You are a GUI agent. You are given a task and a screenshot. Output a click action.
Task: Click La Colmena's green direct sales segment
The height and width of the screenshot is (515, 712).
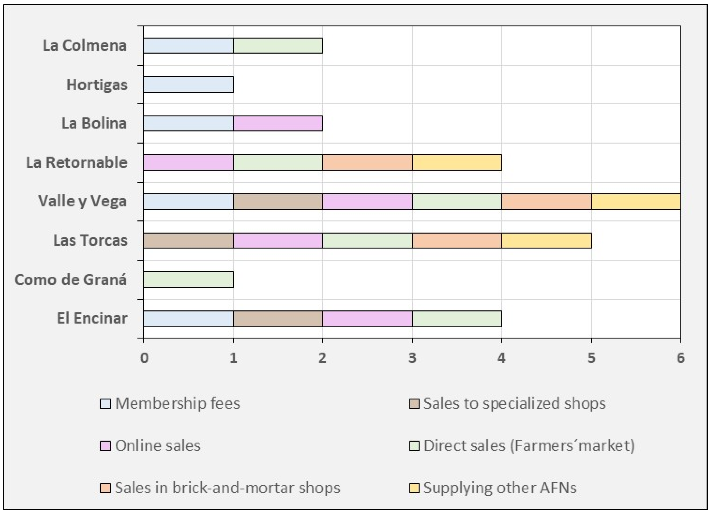[x=278, y=46]
